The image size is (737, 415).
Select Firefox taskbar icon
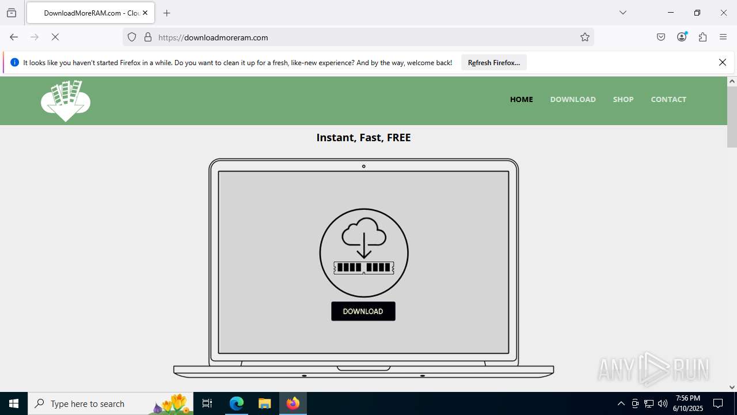tap(293, 403)
